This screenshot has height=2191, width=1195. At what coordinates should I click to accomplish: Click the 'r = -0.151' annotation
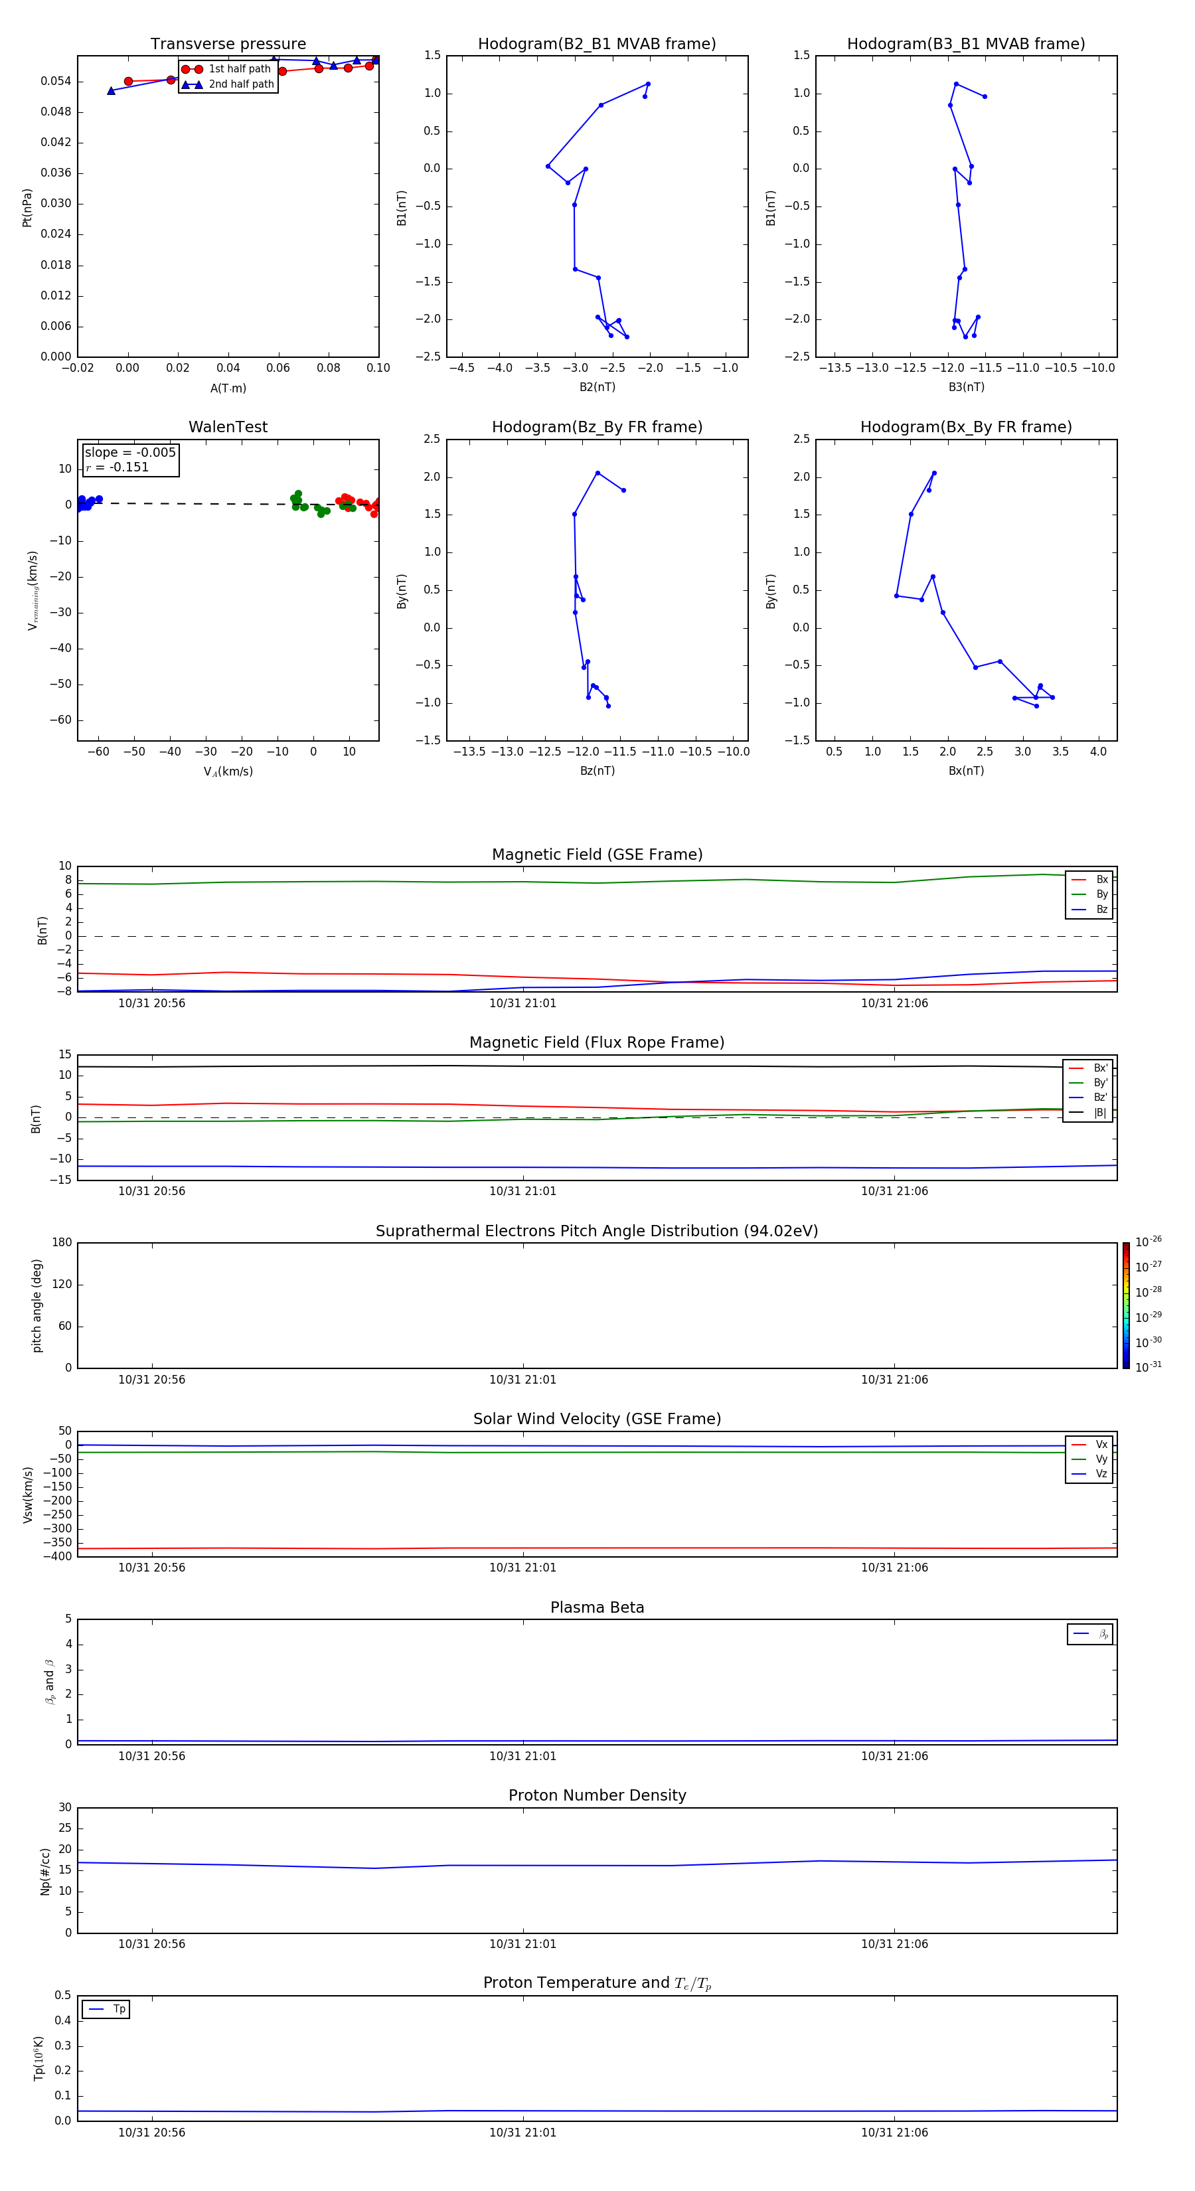tap(118, 467)
